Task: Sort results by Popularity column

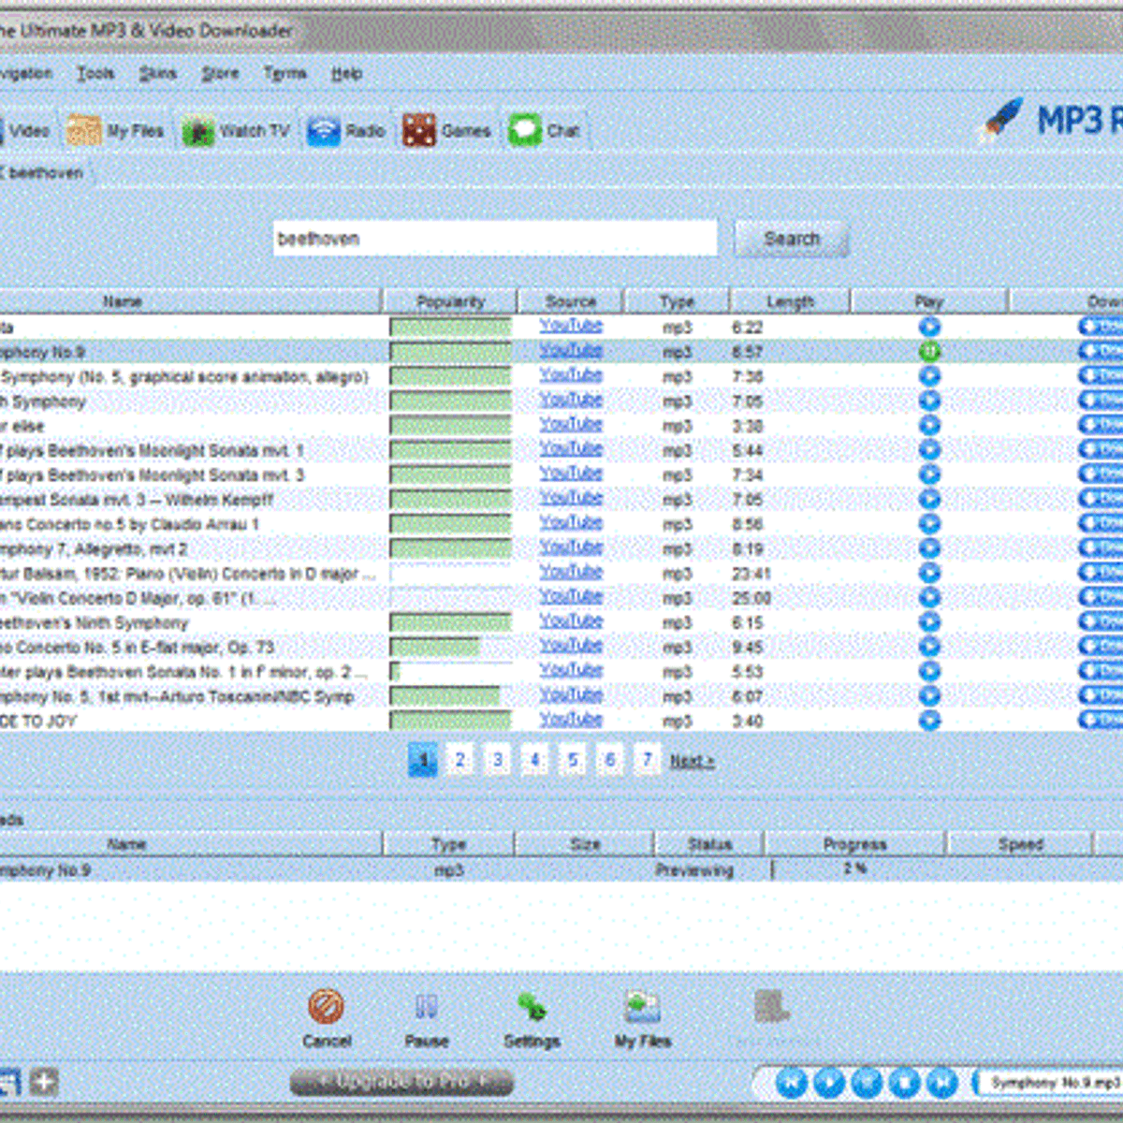Action: 450,301
